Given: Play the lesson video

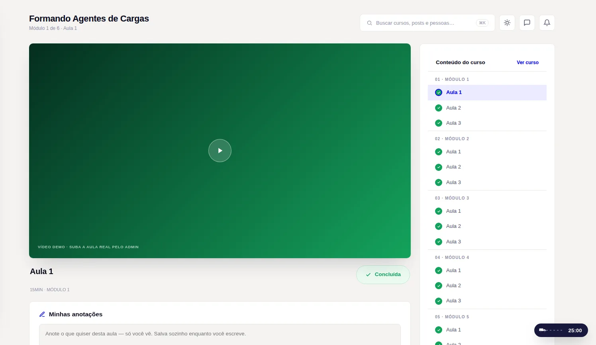Looking at the screenshot, I should point(220,151).
